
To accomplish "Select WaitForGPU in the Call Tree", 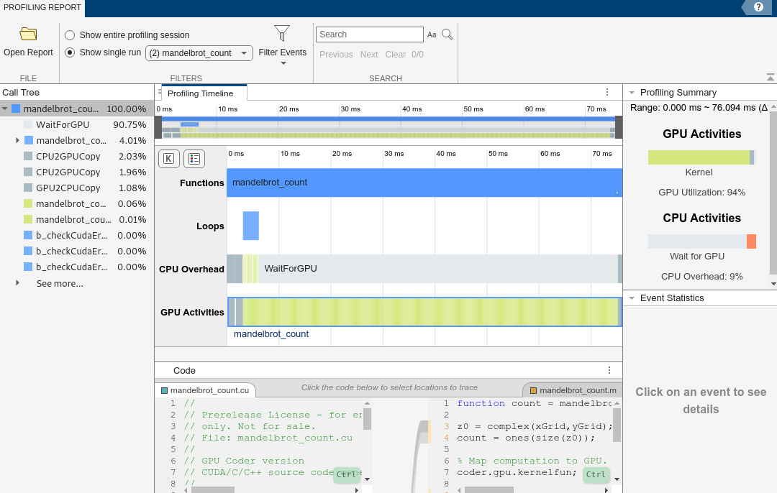I will pyautogui.click(x=63, y=125).
